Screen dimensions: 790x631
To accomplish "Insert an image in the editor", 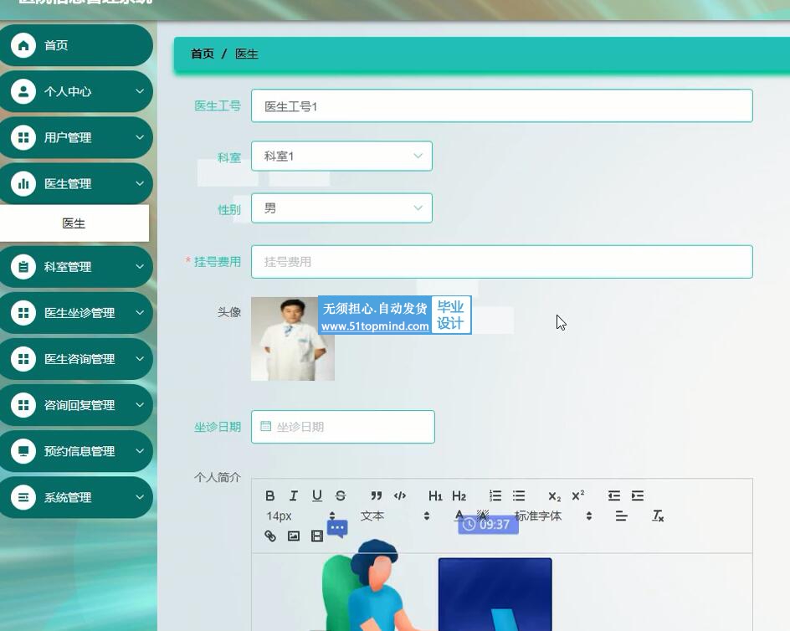I will [293, 536].
